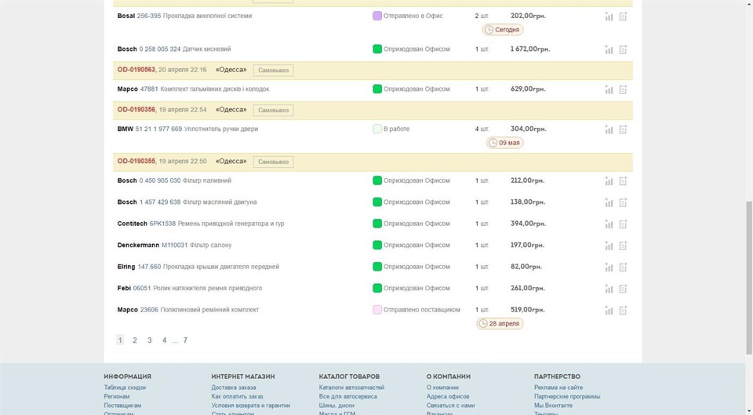Click Самовывоз button for order OD-0190563

coord(273,70)
